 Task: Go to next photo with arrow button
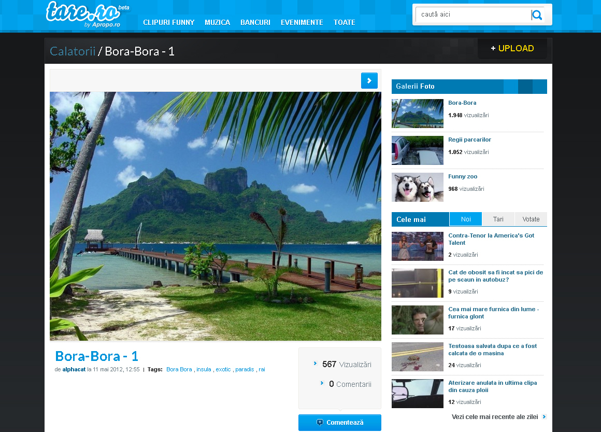369,81
